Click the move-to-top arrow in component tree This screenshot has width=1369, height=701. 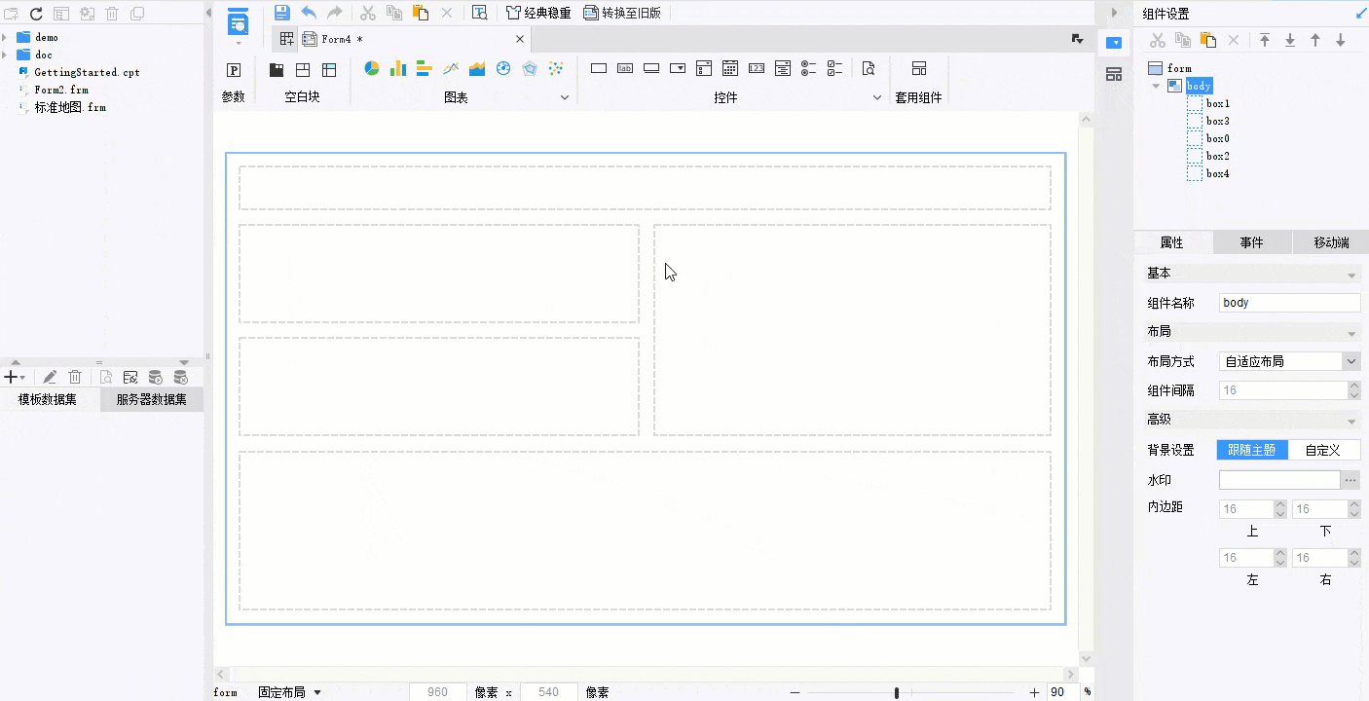1265,40
